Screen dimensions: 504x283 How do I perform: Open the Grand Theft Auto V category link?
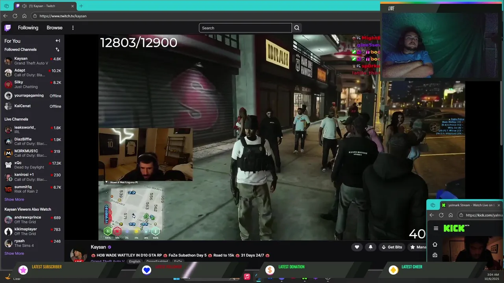[x=107, y=261]
